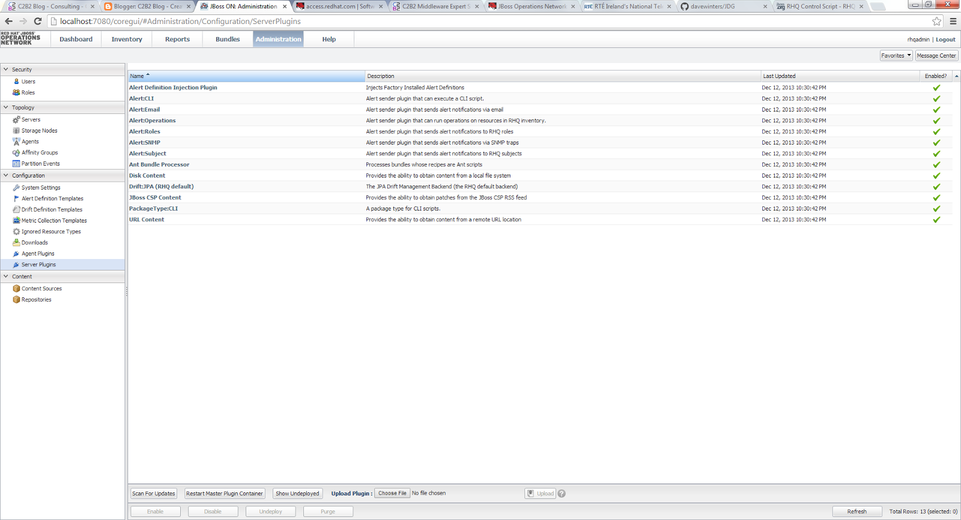
Task: Open the Dashboard tab
Action: pos(76,39)
